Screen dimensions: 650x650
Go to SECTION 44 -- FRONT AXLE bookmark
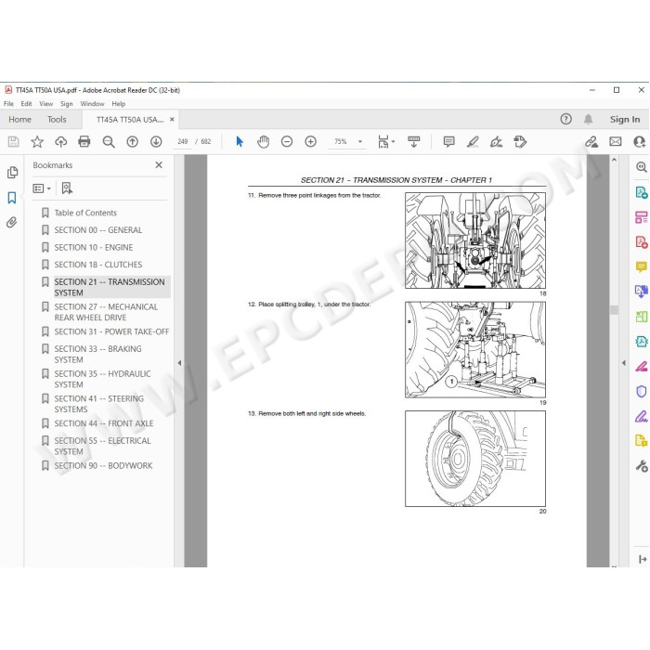click(104, 423)
